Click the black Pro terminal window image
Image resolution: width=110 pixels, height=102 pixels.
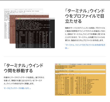[x=35, y=33]
